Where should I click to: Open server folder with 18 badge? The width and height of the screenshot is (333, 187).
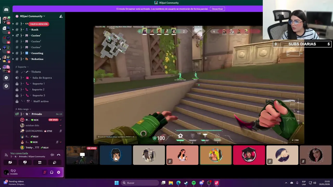coord(6,49)
